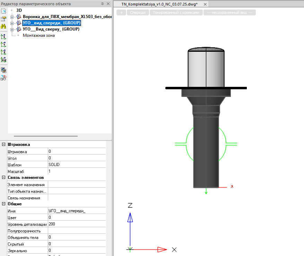Viewport: 304px width, 256px height.
Task: Click the viewport plus control button
Action: tap(121, 13)
